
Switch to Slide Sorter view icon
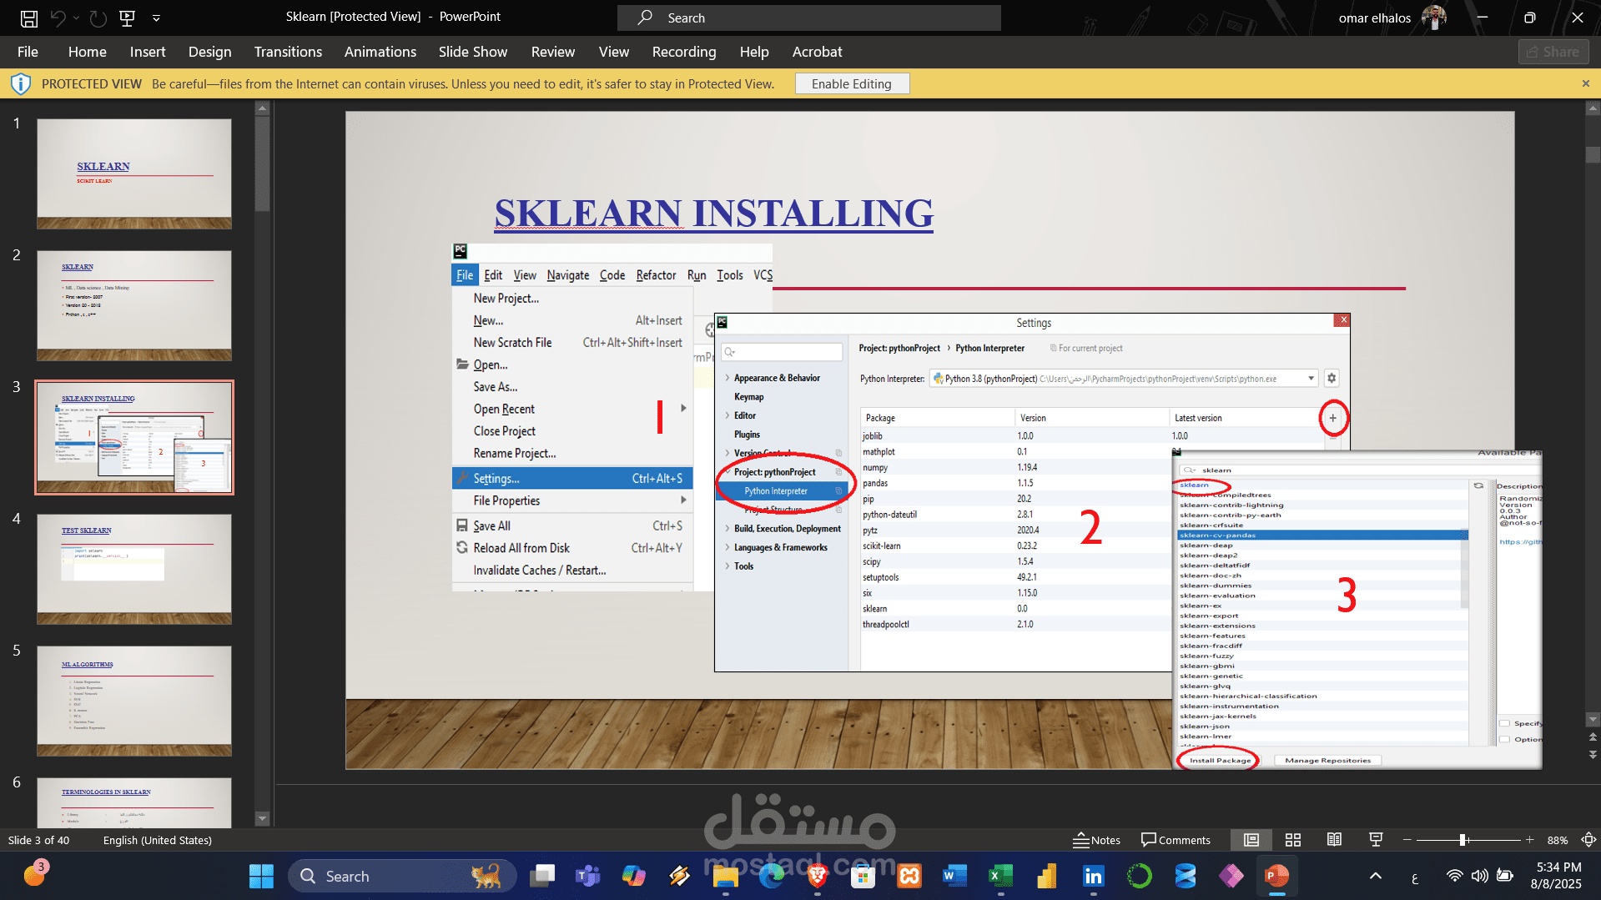pyautogui.click(x=1293, y=840)
